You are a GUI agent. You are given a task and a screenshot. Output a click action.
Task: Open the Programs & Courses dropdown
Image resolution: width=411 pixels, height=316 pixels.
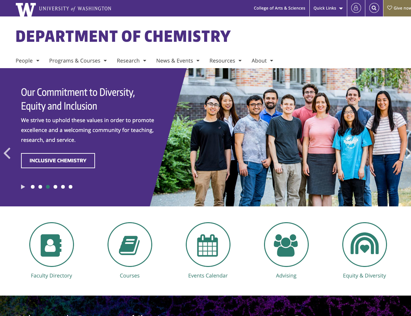[78, 61]
